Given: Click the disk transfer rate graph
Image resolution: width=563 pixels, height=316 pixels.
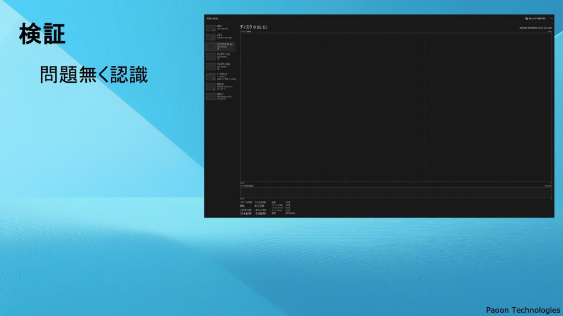Looking at the screenshot, I should click(x=395, y=193).
